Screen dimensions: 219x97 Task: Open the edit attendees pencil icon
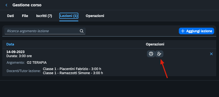click(x=159, y=54)
